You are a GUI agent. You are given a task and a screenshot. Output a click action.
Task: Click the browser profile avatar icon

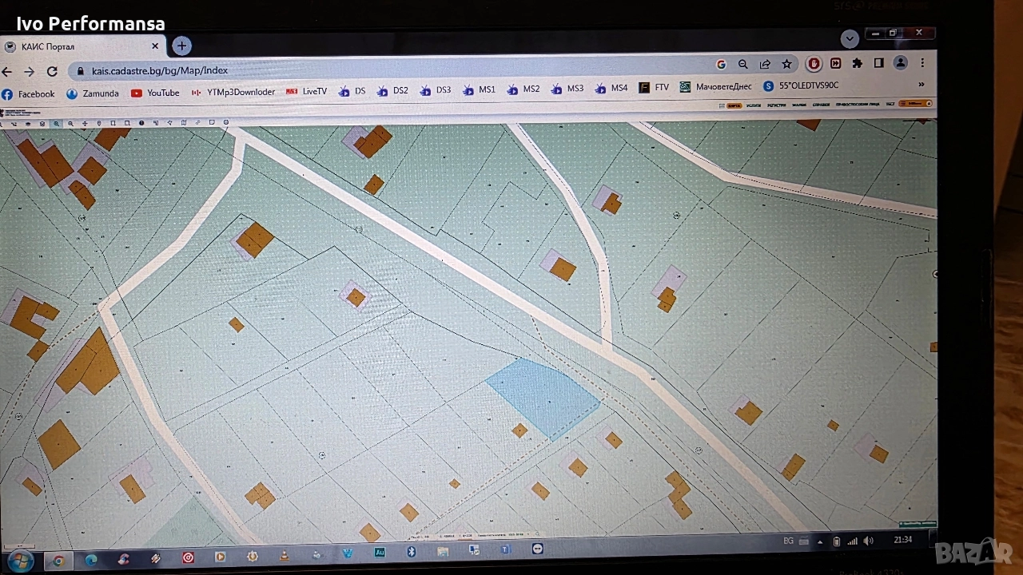point(900,63)
